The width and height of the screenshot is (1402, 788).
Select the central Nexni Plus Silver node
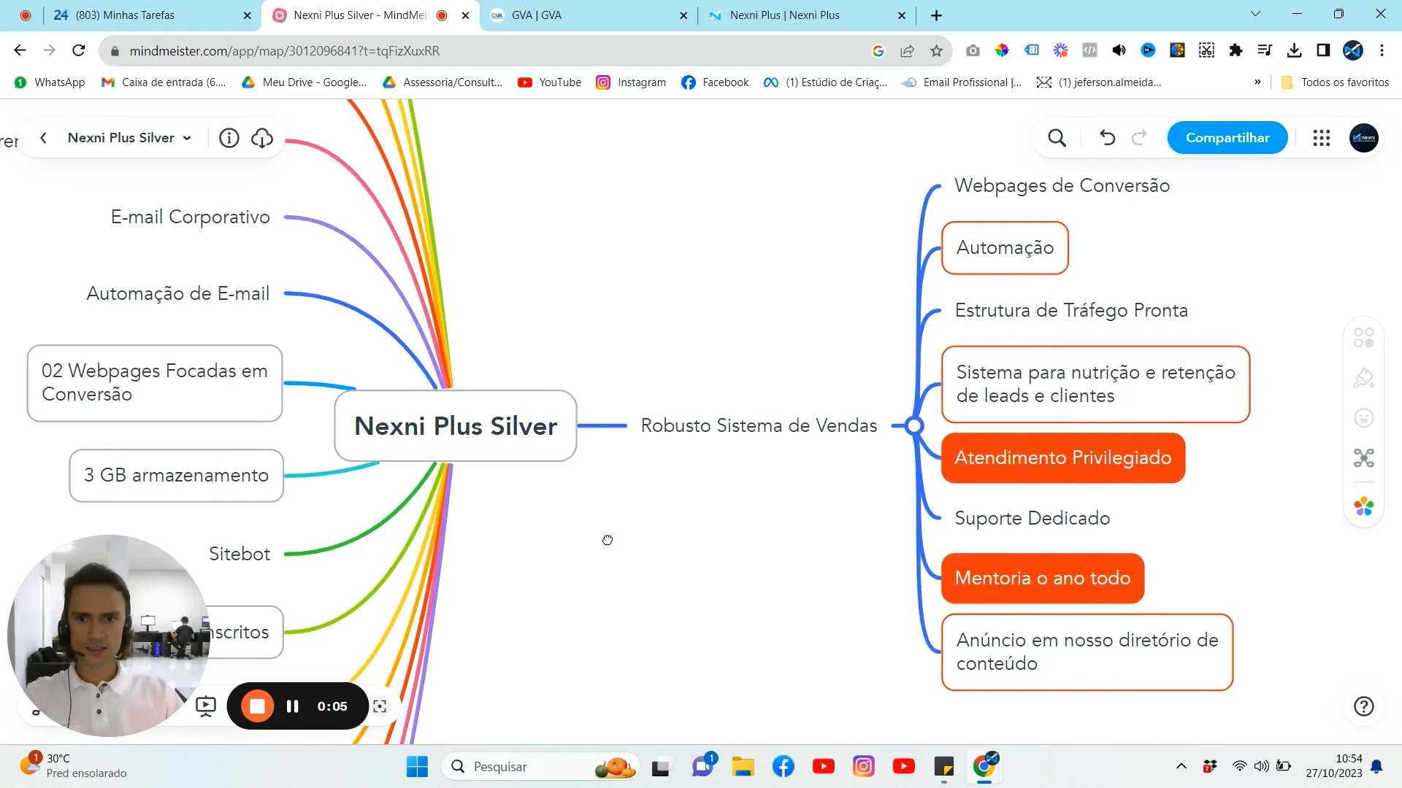[x=456, y=425]
